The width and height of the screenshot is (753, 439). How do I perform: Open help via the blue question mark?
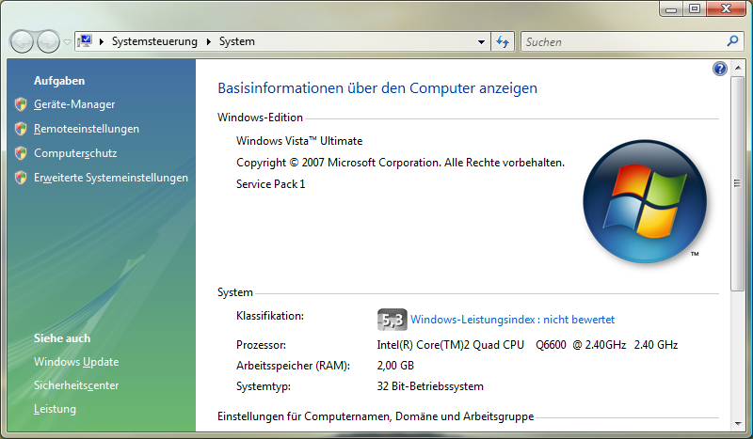[x=719, y=69]
